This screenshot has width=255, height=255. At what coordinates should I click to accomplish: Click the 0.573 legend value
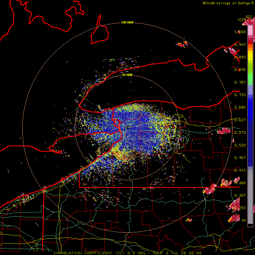(240, 133)
